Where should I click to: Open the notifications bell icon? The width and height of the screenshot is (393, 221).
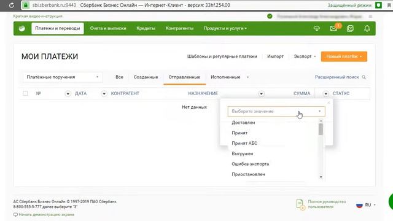(367, 29)
